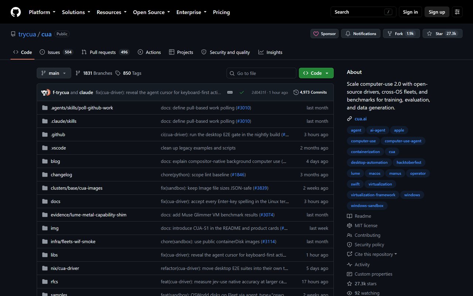View 1831 Branches
This screenshot has width=473, height=296.
click(x=94, y=73)
